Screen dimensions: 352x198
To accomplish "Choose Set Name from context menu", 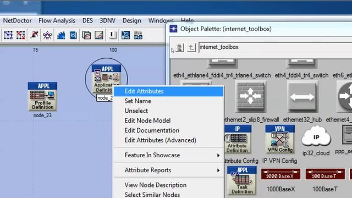I will coord(169,101).
